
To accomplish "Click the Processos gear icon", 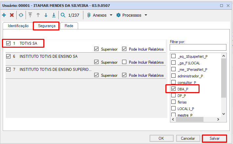I will click(118, 15).
